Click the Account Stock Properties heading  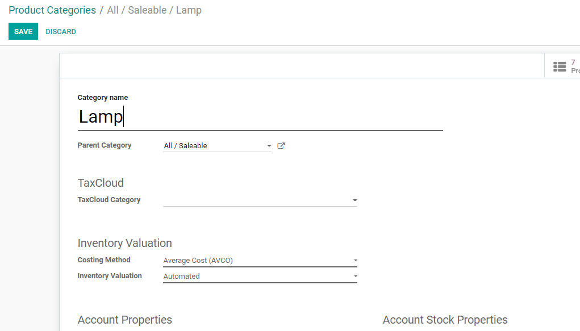[x=445, y=320]
